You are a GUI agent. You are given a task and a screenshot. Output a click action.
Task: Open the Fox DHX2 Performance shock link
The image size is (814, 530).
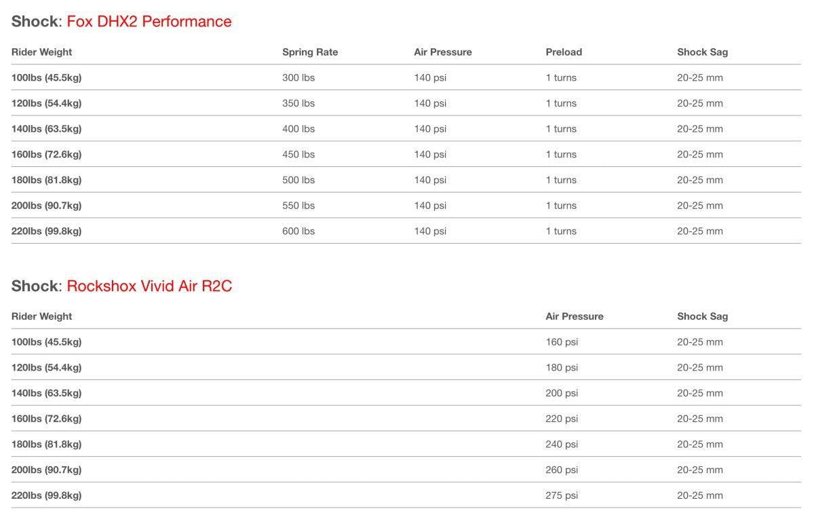point(149,22)
